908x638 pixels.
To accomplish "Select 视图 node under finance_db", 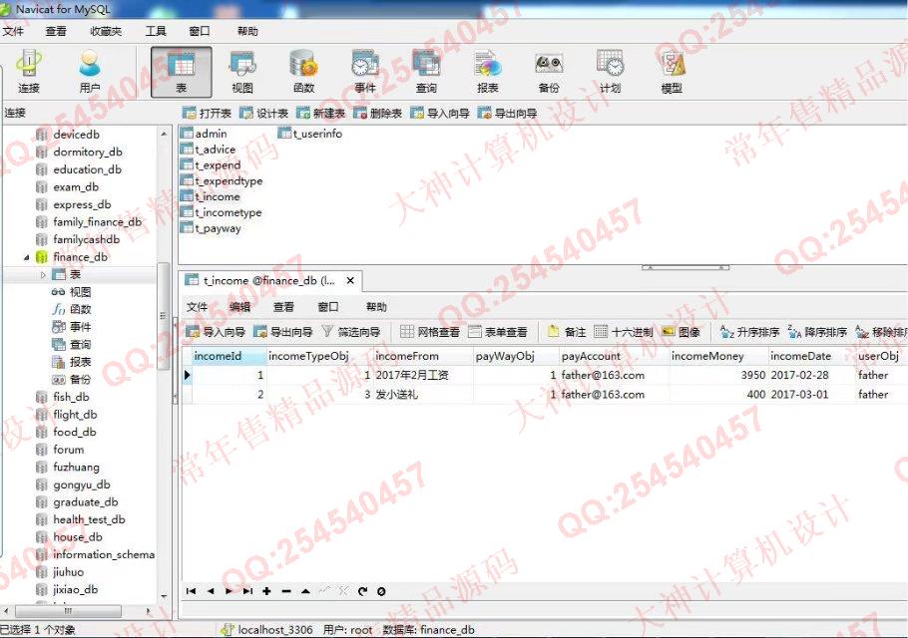I will (80, 292).
